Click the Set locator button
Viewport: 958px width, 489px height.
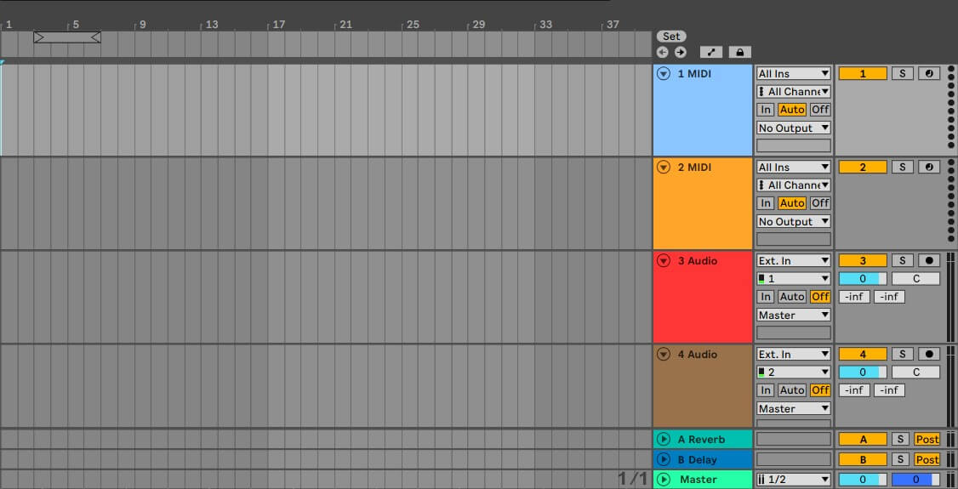671,37
